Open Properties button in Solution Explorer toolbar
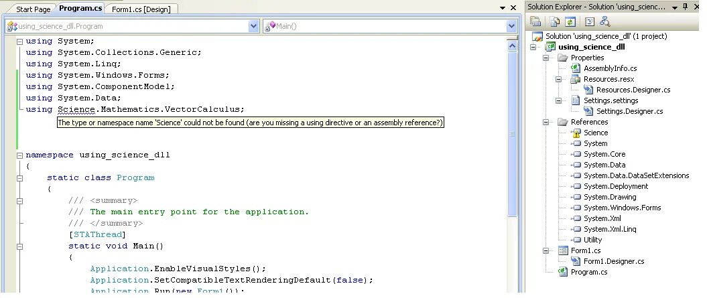This screenshot has height=298, width=707. pos(535,21)
